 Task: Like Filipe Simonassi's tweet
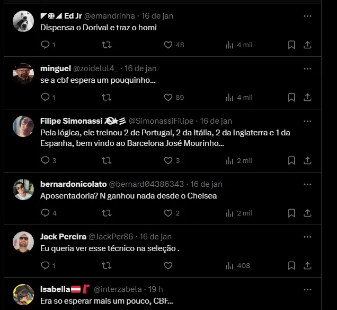click(168, 161)
